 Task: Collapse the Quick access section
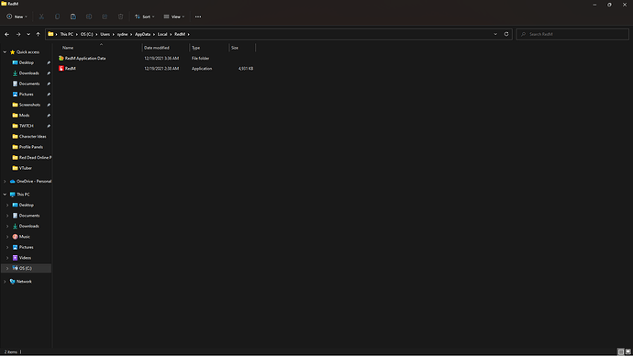point(5,52)
